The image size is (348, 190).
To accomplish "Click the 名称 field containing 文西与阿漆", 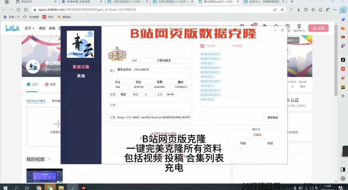I will [164, 60].
